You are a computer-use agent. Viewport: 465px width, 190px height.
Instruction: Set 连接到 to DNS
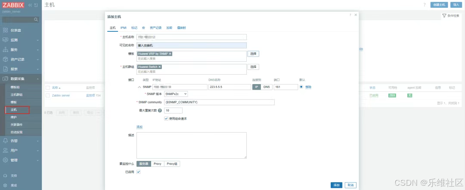tap(267, 87)
